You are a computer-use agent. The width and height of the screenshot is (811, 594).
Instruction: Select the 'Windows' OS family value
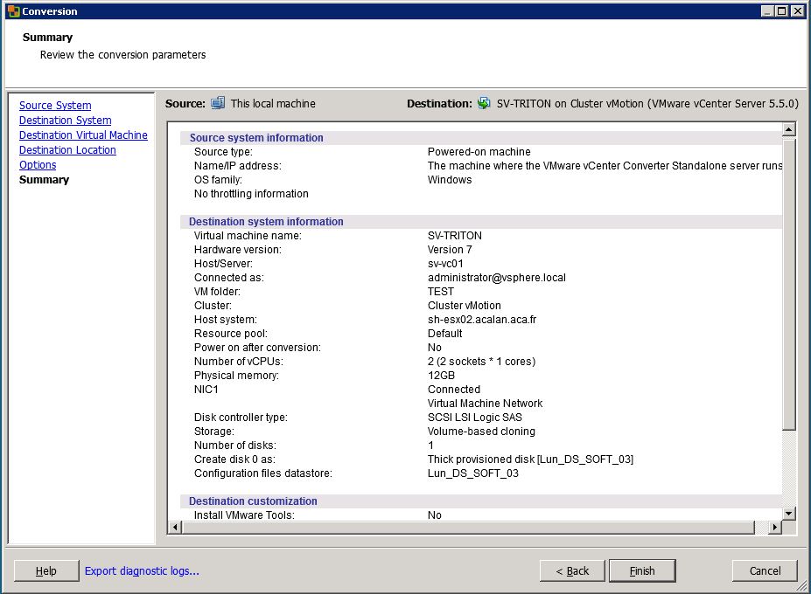(x=450, y=180)
